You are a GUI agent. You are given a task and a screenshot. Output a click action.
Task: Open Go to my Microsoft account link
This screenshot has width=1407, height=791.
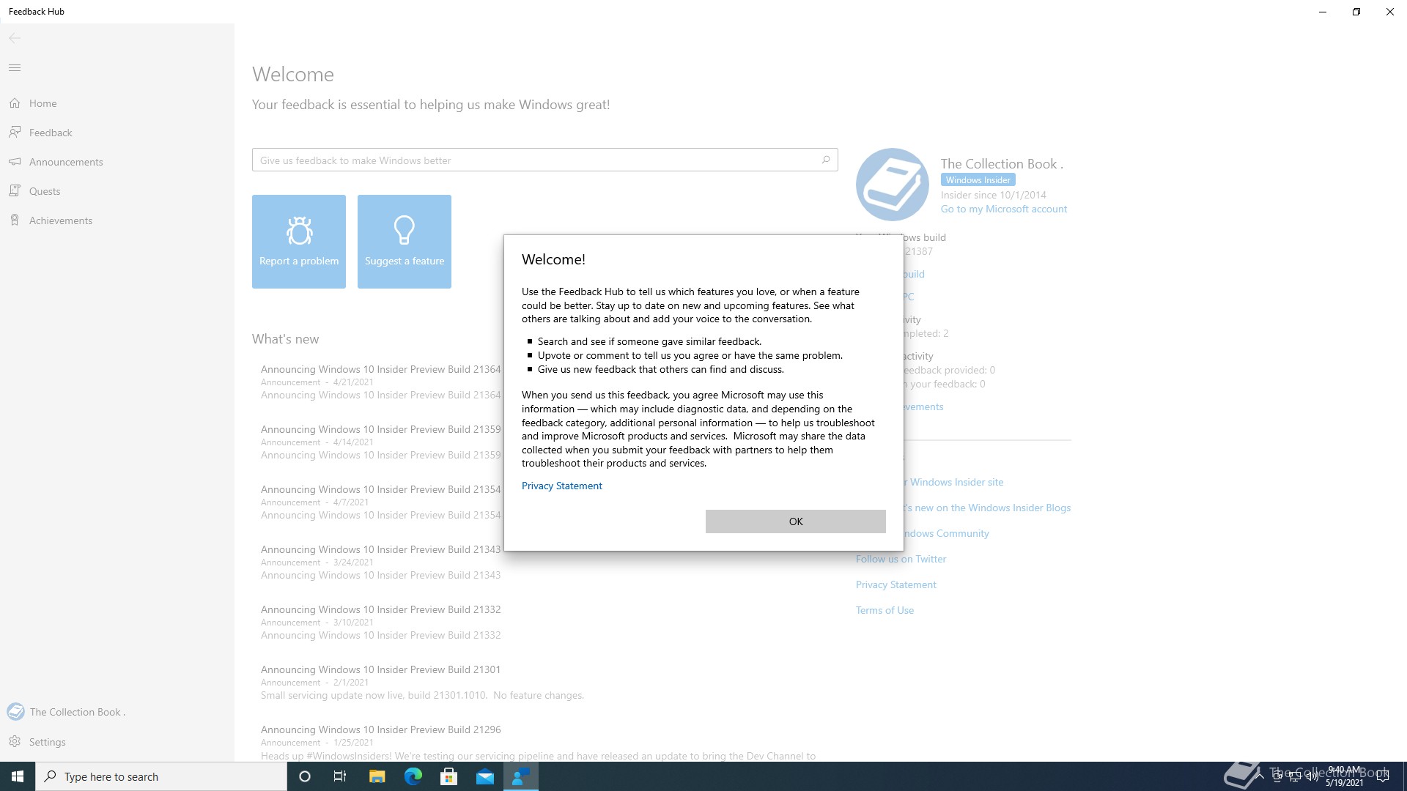click(x=1004, y=209)
